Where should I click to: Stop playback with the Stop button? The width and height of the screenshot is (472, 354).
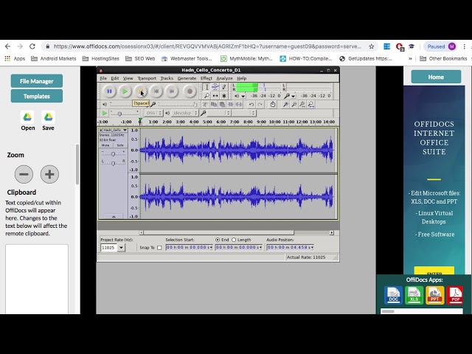(141, 91)
